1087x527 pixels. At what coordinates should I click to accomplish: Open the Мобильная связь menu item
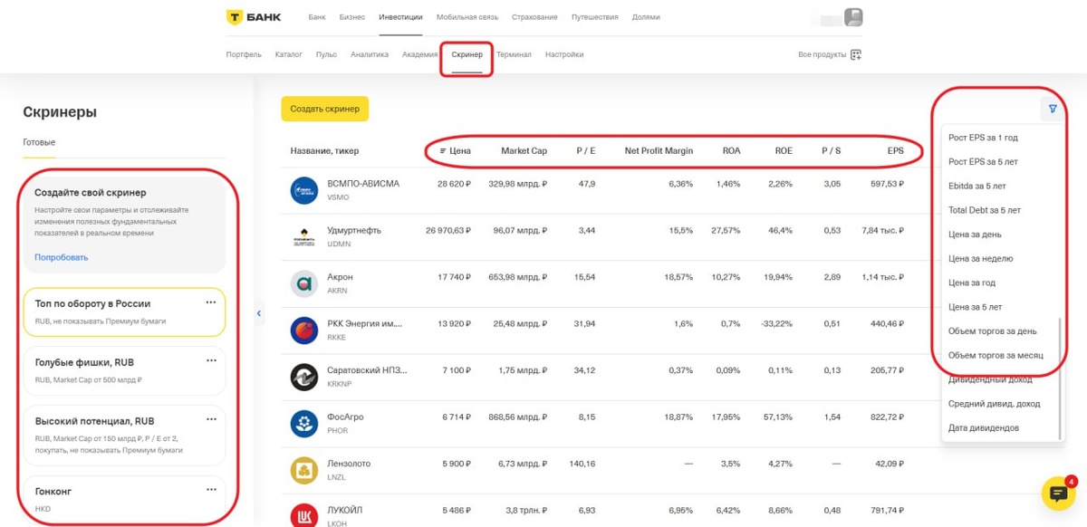pos(467,17)
